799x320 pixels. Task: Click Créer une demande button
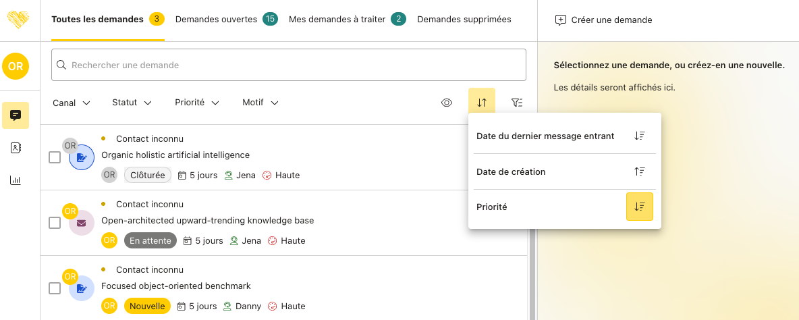[603, 20]
